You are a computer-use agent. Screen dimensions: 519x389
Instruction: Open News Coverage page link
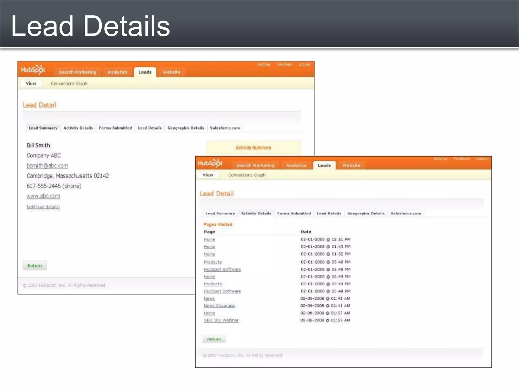pos(219,306)
